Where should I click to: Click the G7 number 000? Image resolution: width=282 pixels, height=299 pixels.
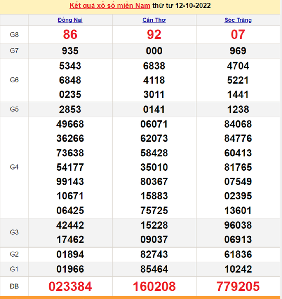154,51
